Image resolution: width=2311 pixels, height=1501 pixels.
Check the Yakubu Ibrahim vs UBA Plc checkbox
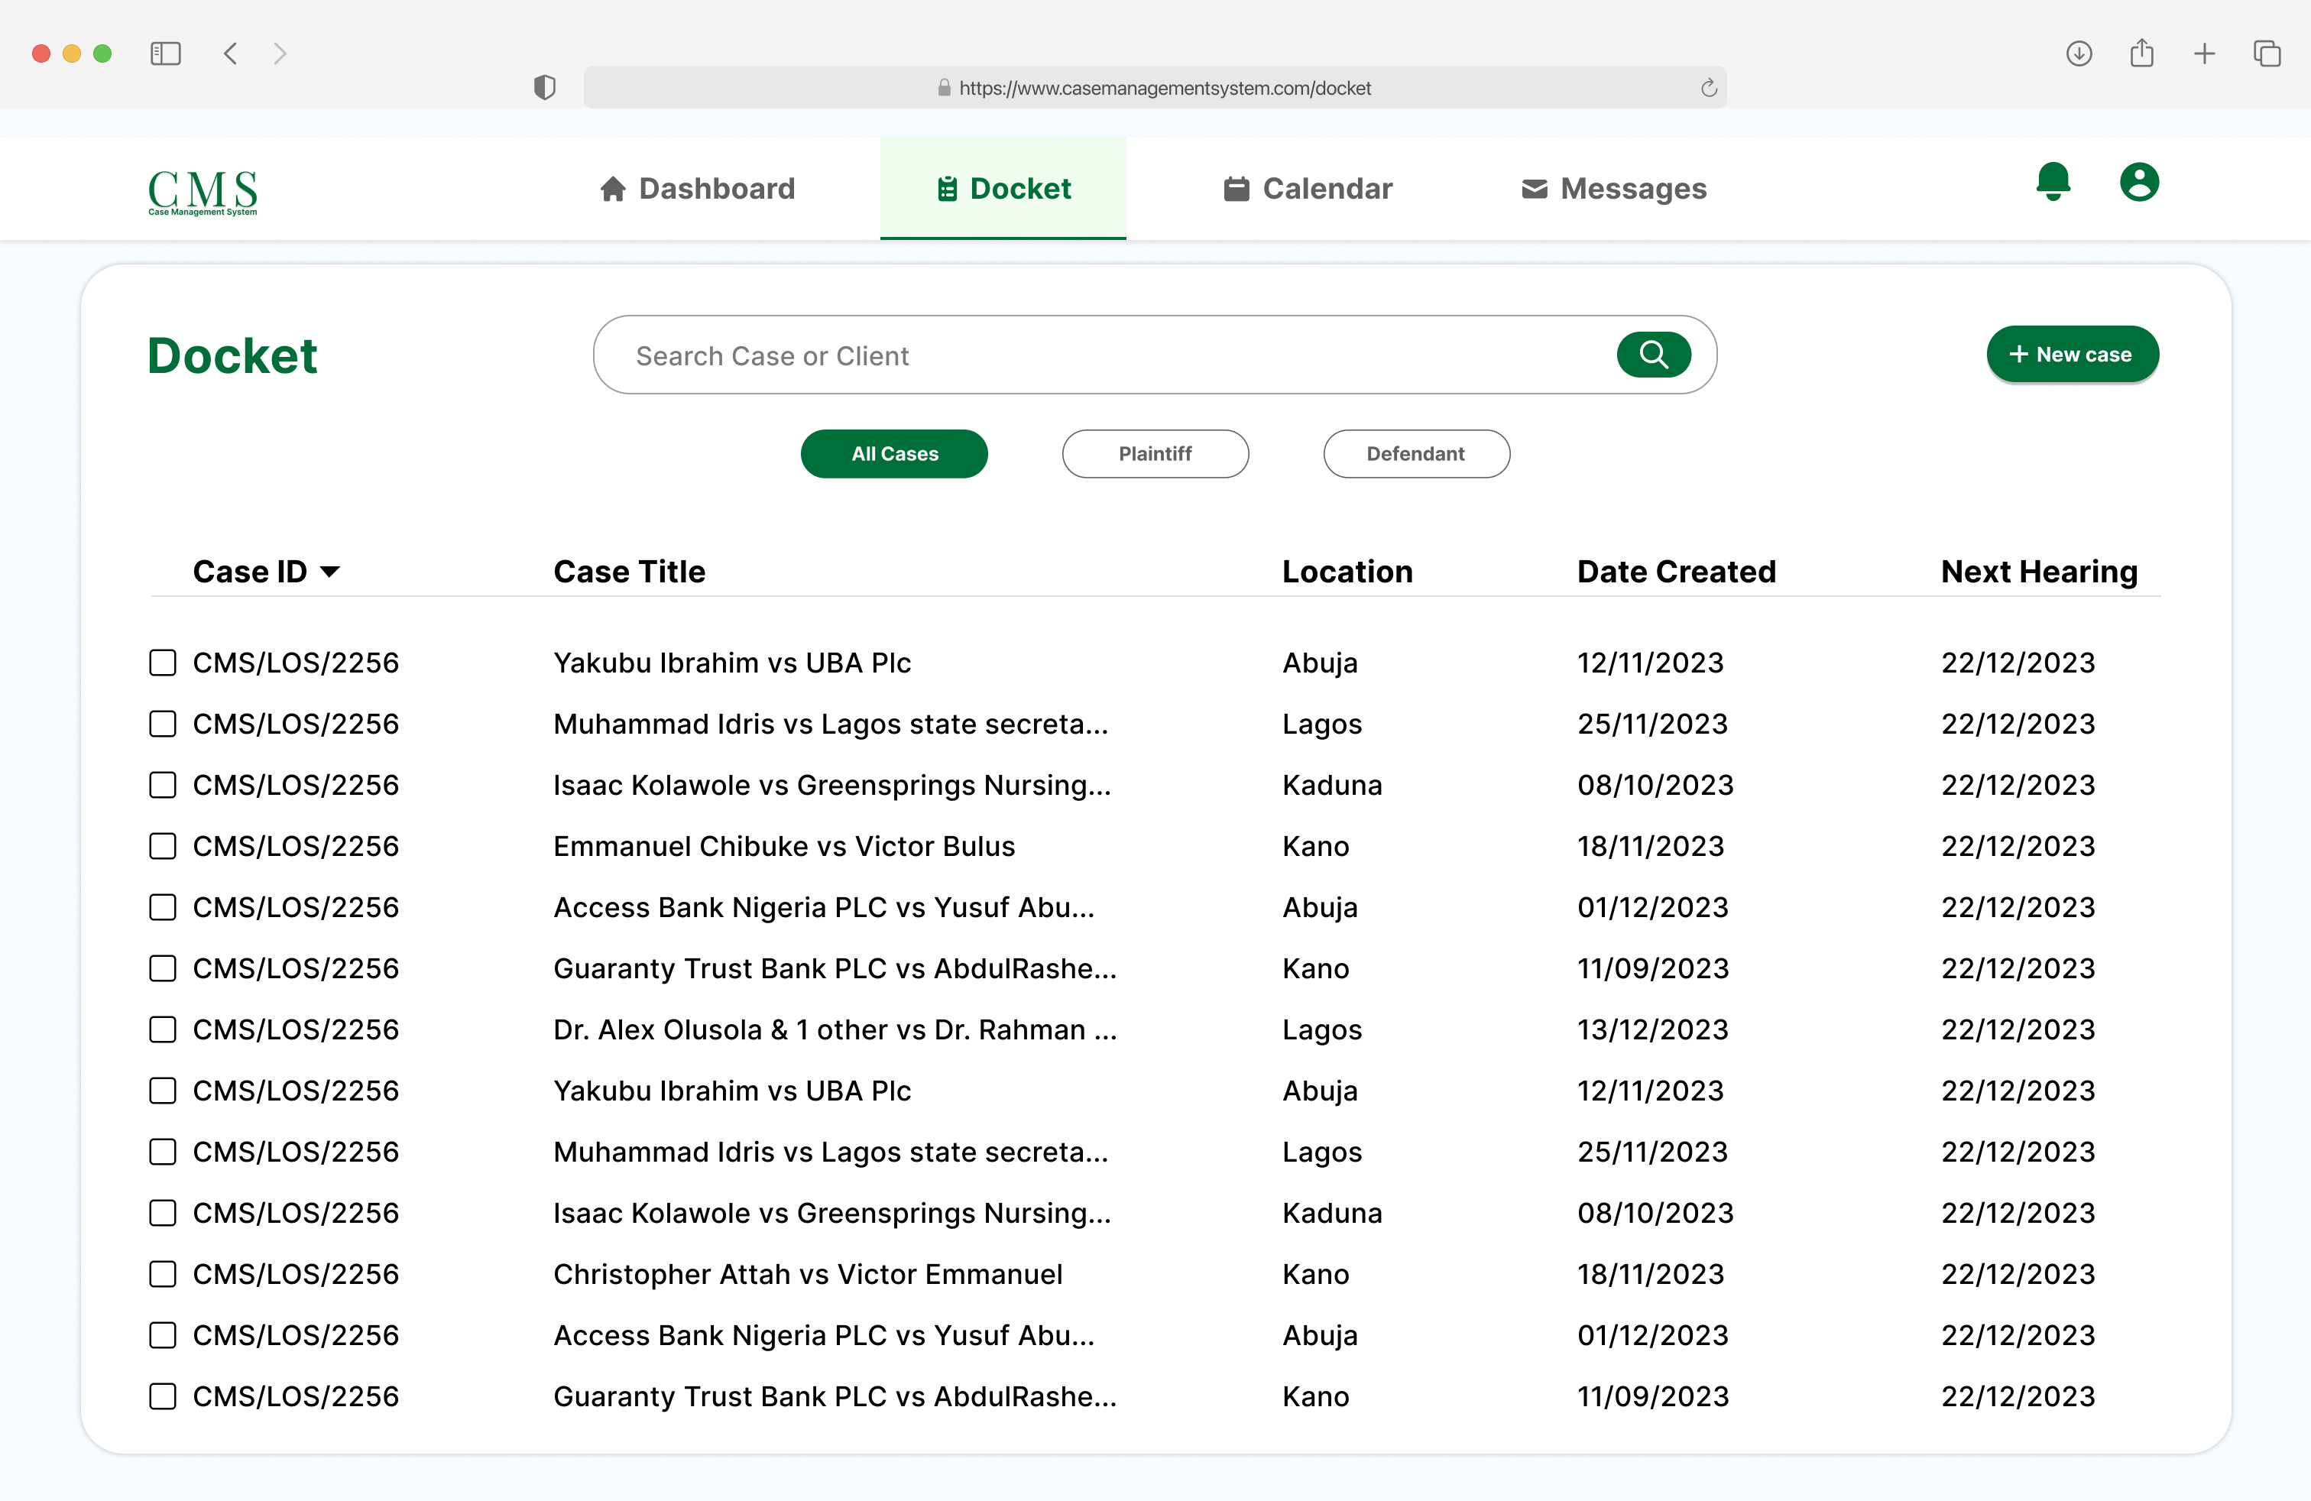coord(162,663)
